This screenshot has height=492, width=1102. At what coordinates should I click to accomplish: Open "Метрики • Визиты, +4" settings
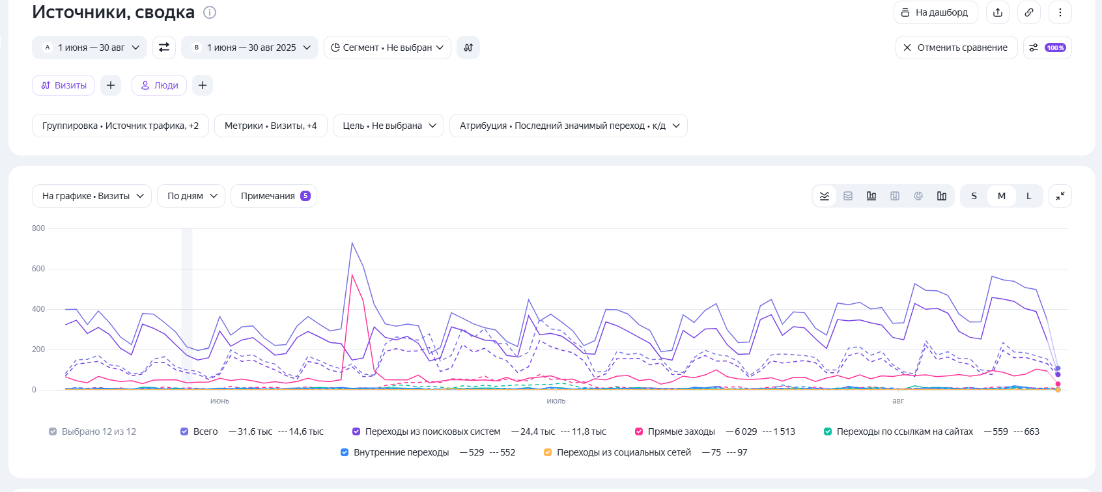271,126
